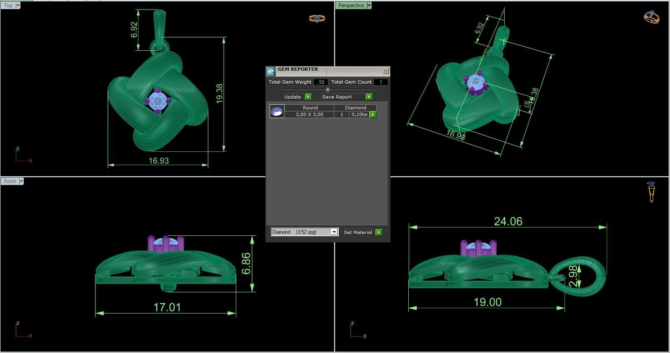Collapse the Gem Reporter header with round arrow

(327, 89)
